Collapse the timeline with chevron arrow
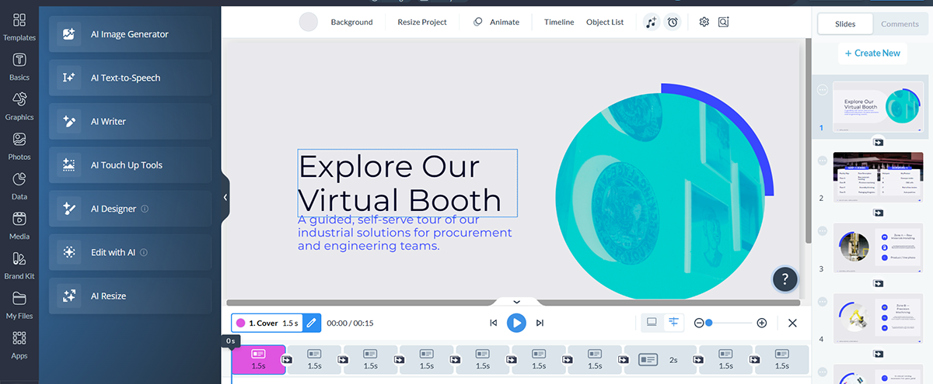The image size is (933, 384). coord(516,302)
